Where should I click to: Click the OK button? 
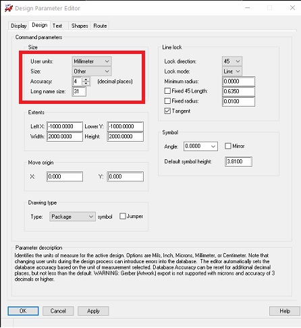(23, 311)
